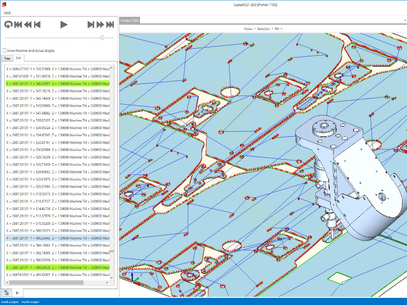
Task: Jump to the very first step with the skip-to-start icon
Action: tap(18, 24)
